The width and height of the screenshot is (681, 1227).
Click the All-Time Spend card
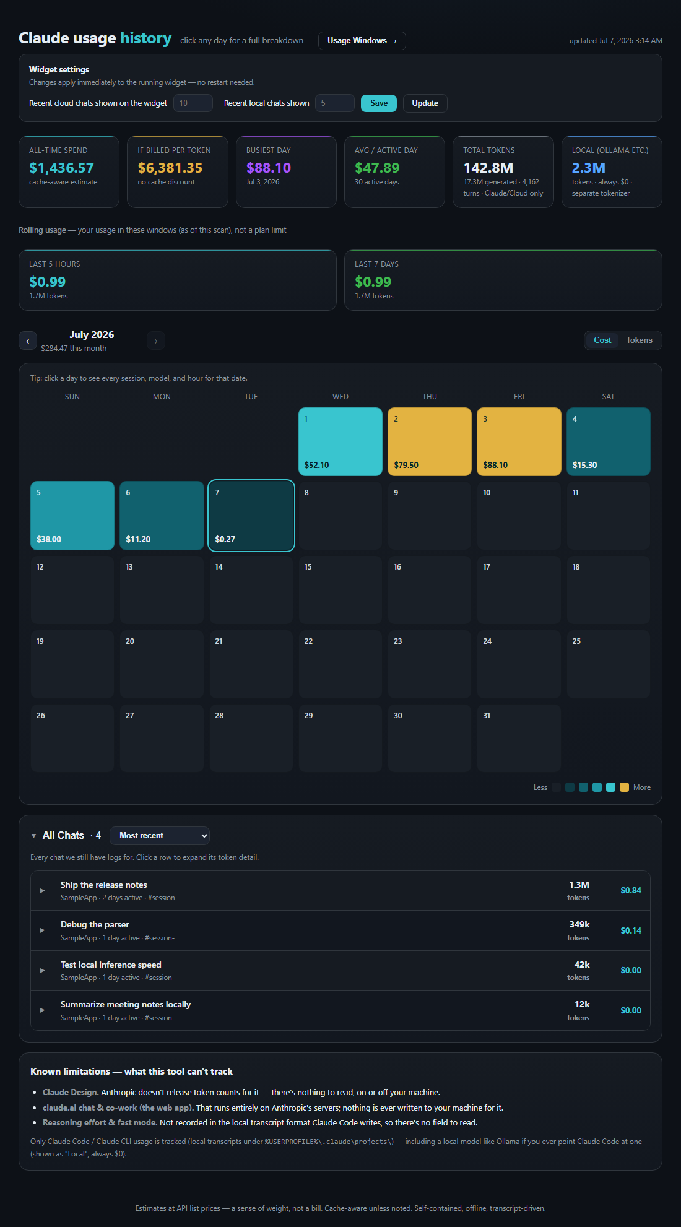(x=69, y=171)
